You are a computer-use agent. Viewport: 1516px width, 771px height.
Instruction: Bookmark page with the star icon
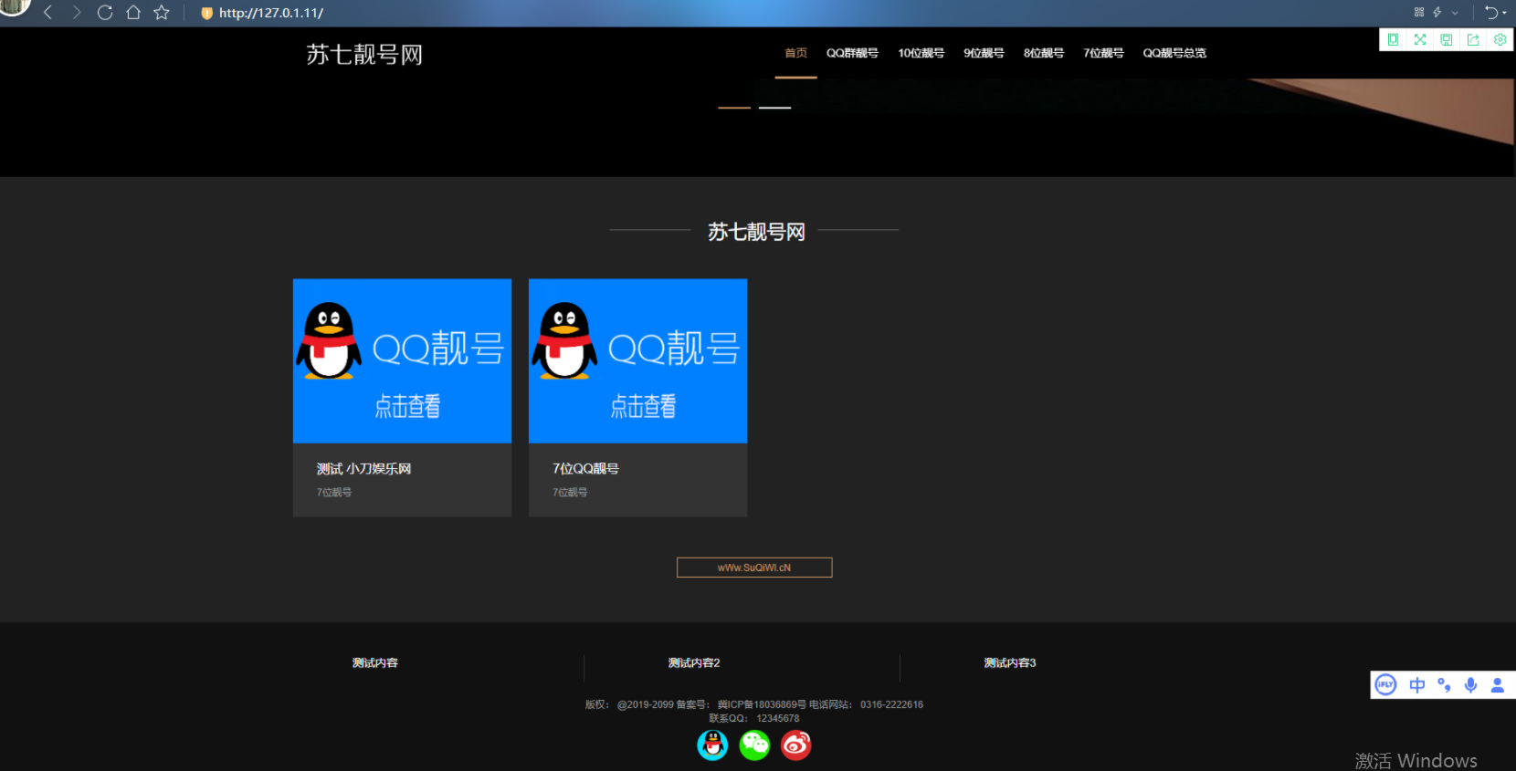pos(162,13)
